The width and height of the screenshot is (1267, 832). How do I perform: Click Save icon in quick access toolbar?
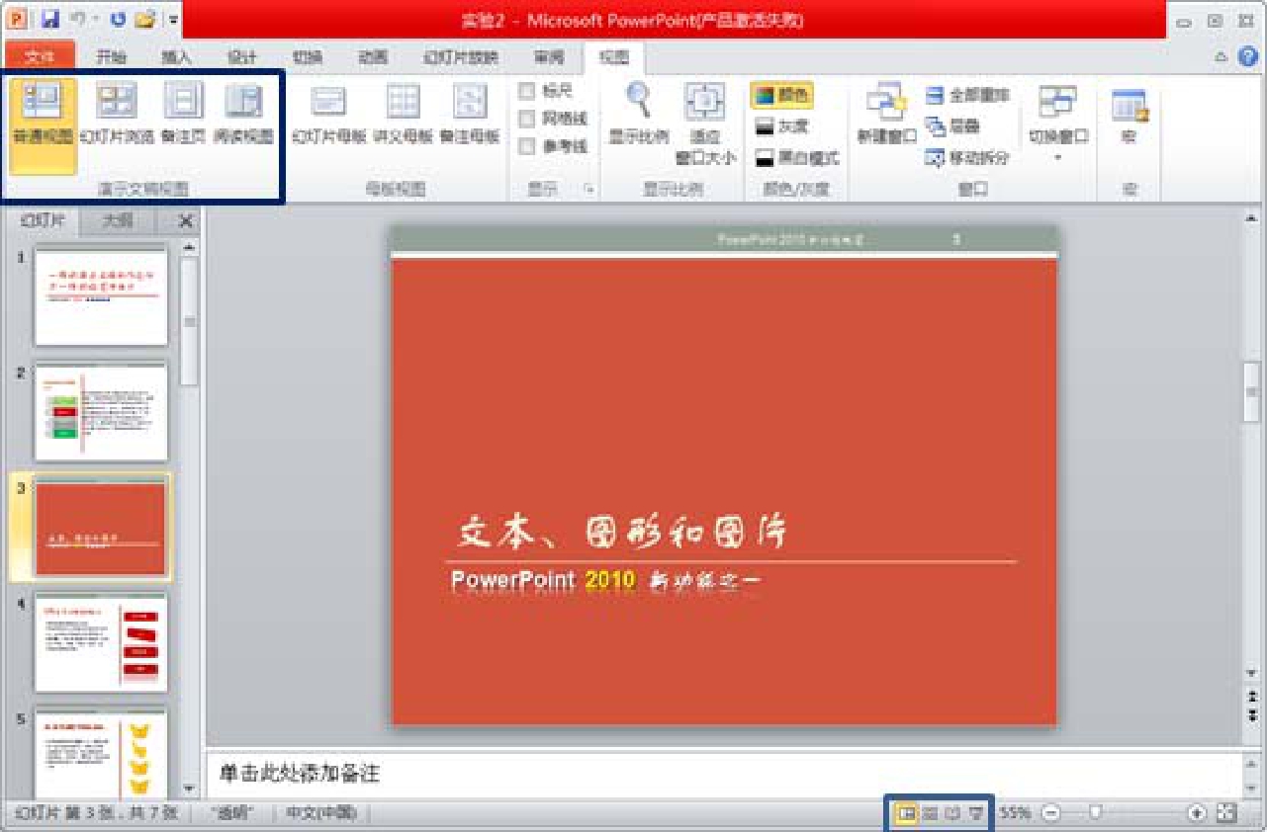(50, 18)
